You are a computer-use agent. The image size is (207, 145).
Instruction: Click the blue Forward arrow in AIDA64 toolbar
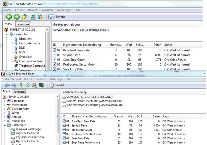pos(14,85)
